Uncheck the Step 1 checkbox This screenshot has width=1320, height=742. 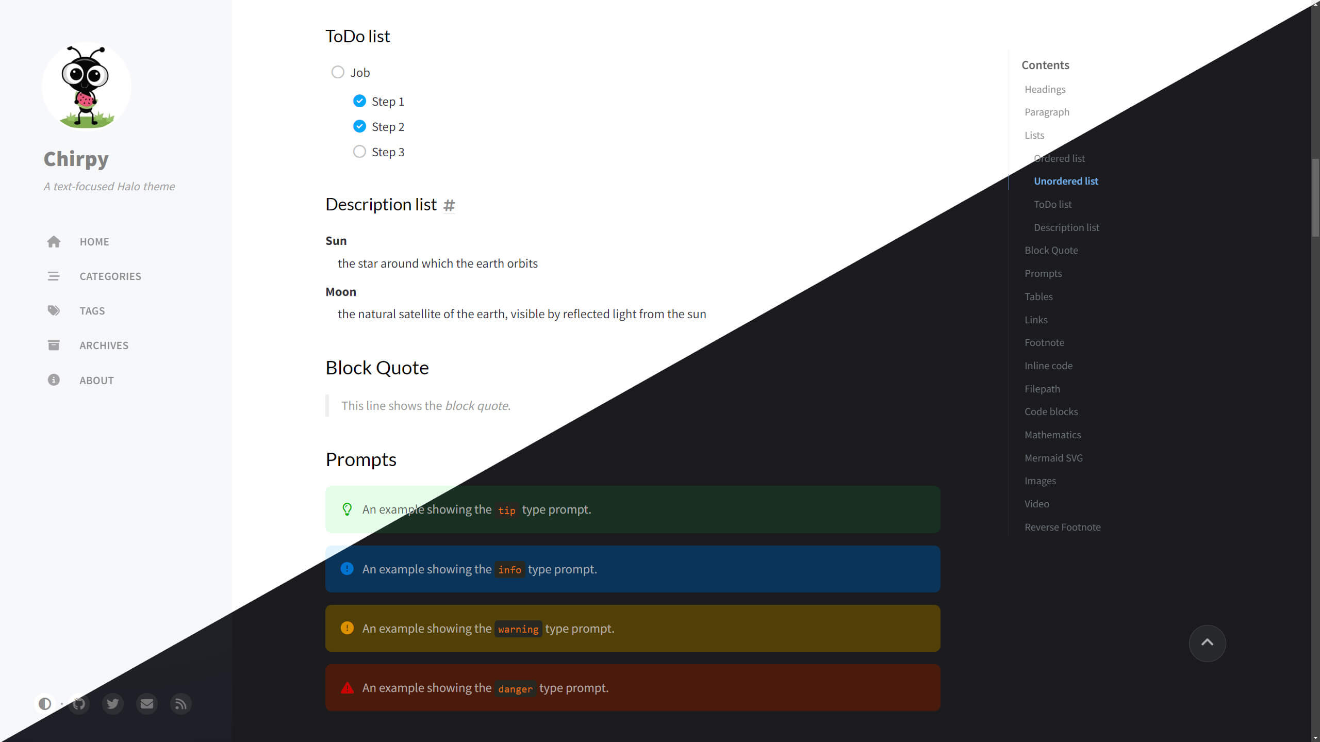(359, 101)
